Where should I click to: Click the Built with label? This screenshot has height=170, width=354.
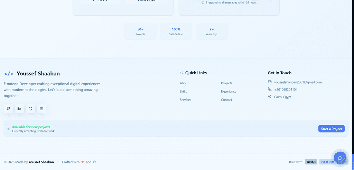(x=296, y=162)
